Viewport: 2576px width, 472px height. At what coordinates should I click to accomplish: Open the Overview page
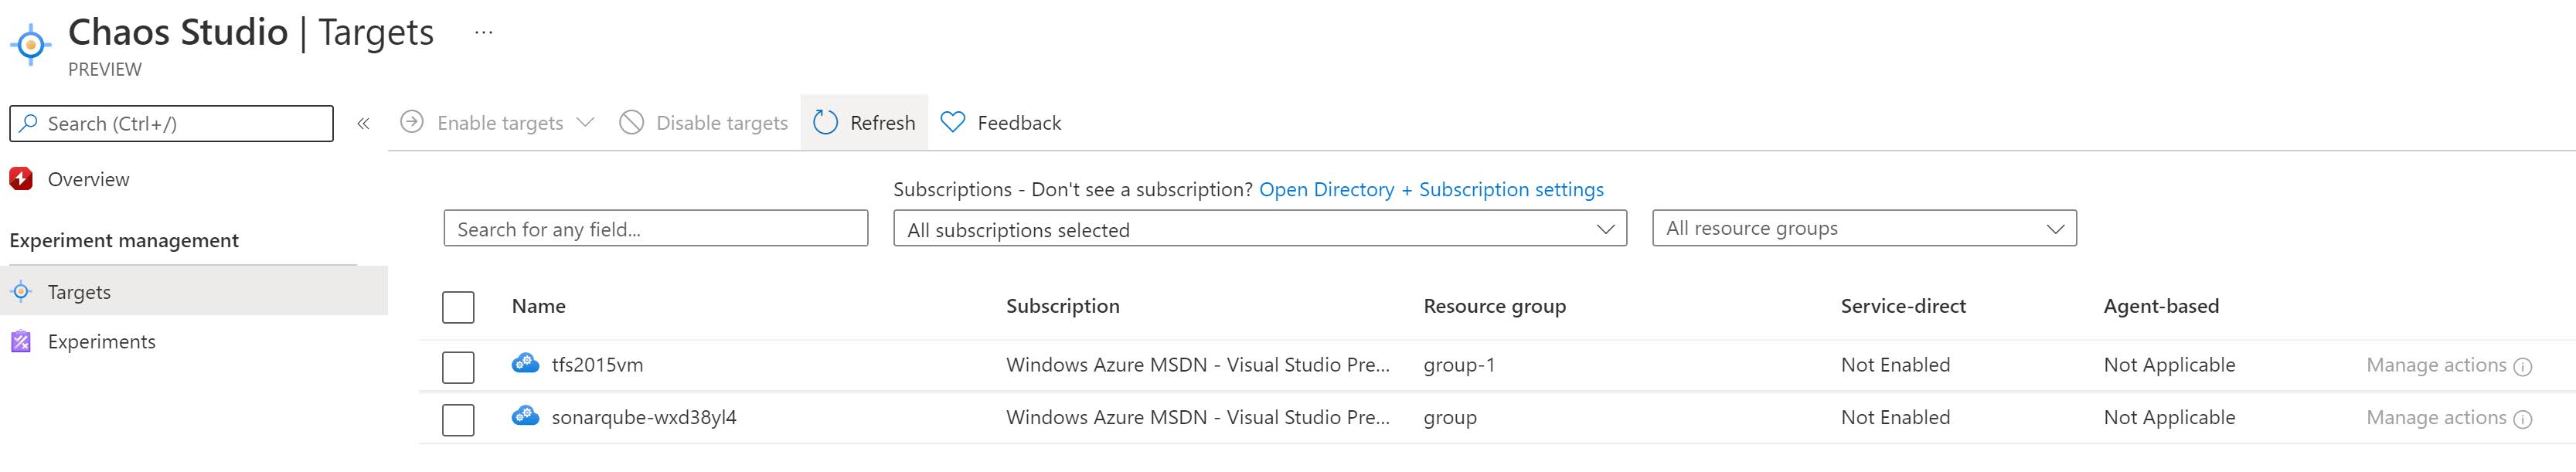pos(88,179)
